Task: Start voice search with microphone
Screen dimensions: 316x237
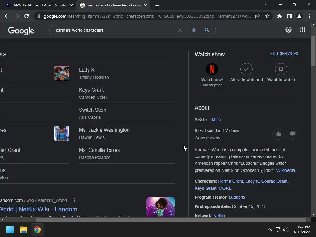Action: tap(194, 30)
